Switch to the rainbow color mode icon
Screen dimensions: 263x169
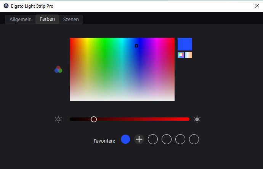[x=181, y=55]
